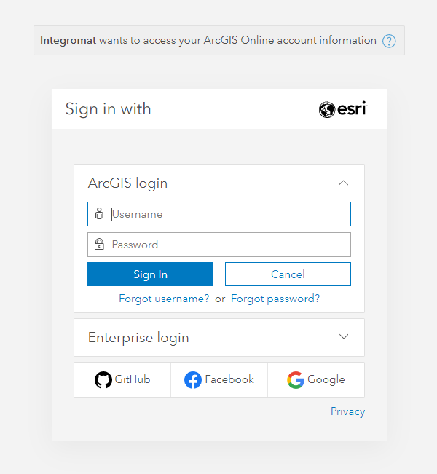
Task: Sign in with GitHub text label
Action: (133, 379)
